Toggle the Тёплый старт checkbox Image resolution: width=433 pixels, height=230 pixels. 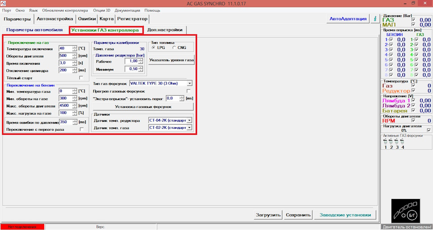click(x=81, y=78)
